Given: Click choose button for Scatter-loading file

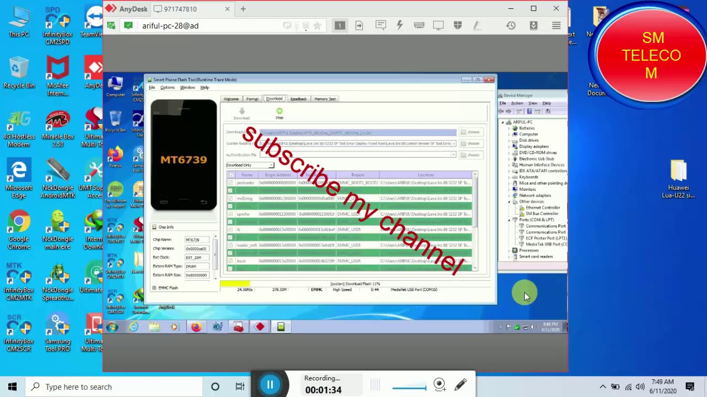Looking at the screenshot, I should (x=471, y=143).
